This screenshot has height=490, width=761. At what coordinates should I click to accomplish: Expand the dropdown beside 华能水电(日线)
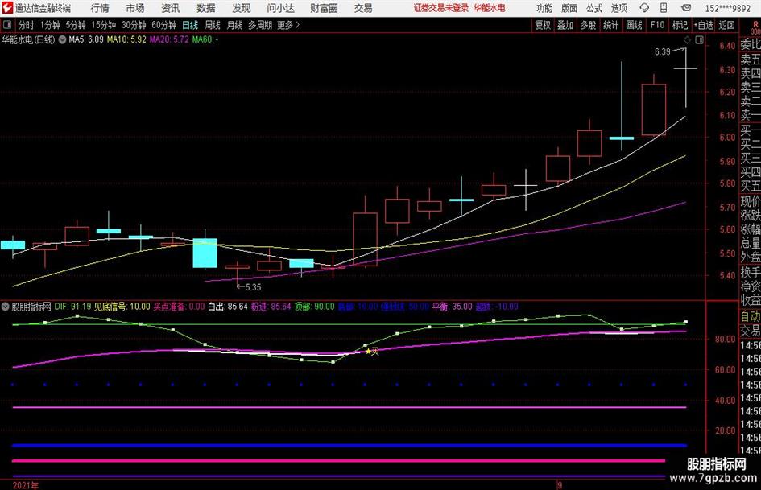(x=62, y=39)
